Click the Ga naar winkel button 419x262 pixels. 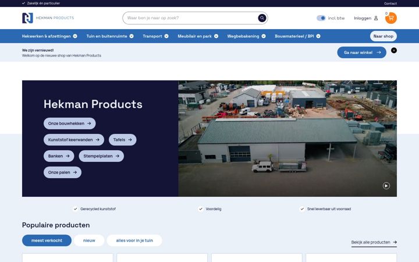pos(361,52)
